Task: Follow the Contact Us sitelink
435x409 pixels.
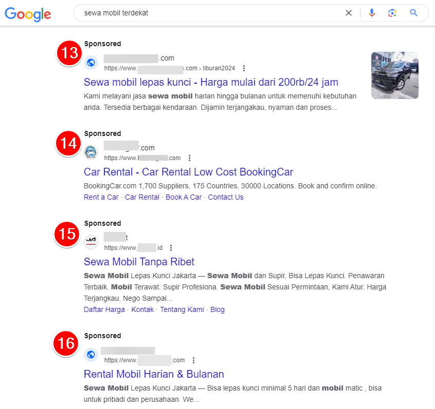Action: pyautogui.click(x=225, y=197)
